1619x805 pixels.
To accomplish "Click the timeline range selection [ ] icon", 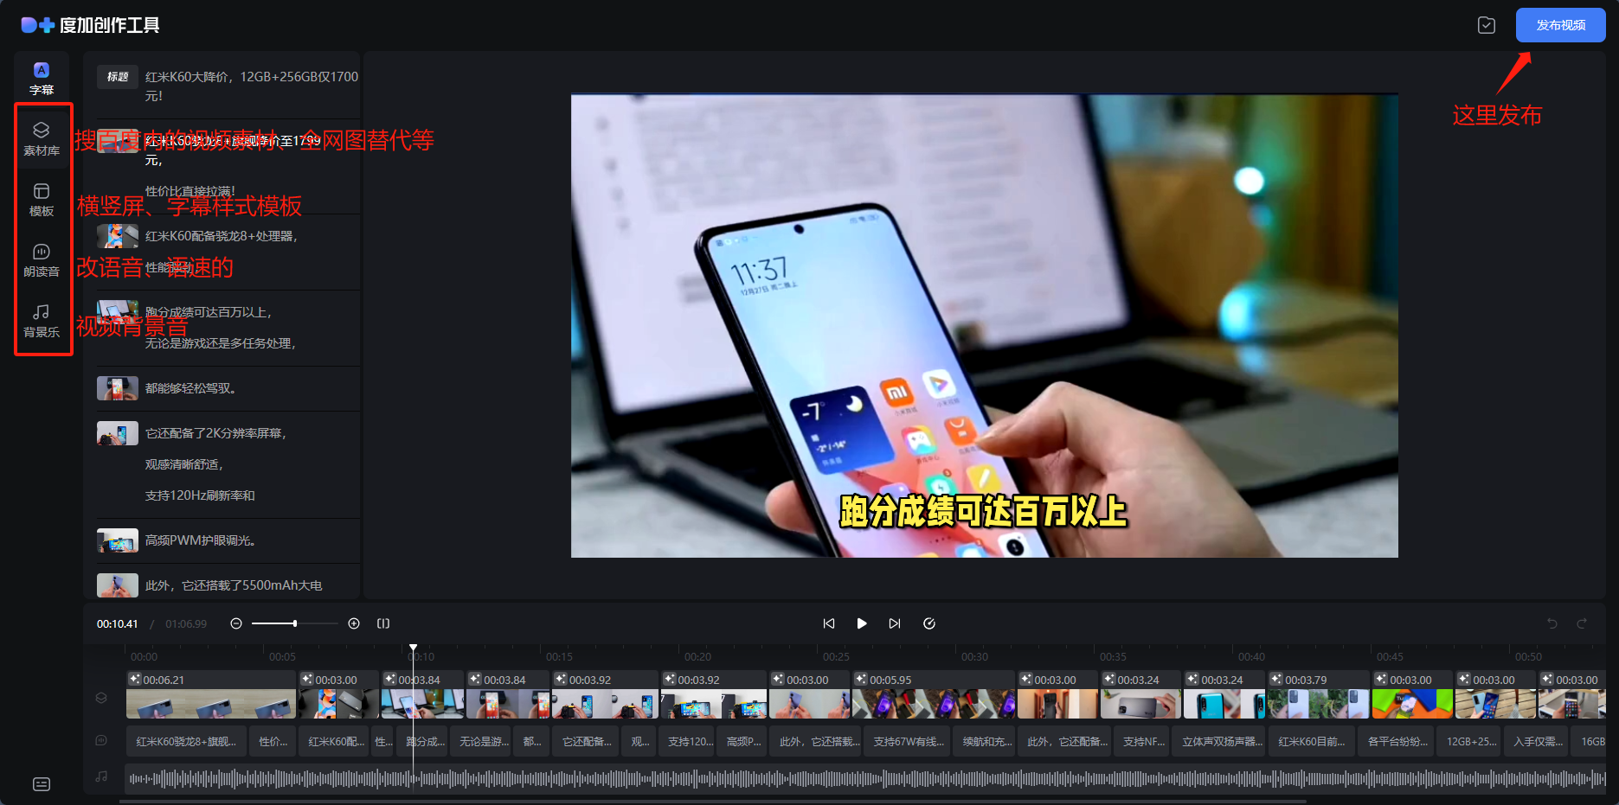I will pos(382,623).
